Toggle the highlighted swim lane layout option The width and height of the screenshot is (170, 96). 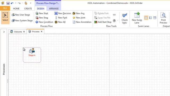coord(146,18)
